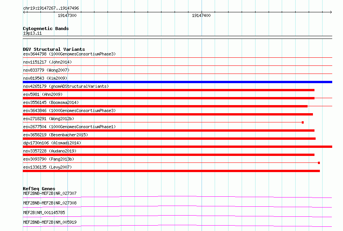Open variant esv3643846 (1000GenomesConsortiumPhase3) label
Image resolution: width=343 pixels, height=231 pixels.
[x=69, y=110]
